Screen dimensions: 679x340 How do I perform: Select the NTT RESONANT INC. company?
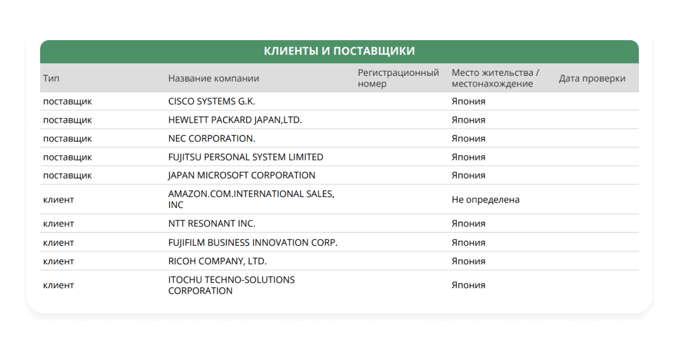211,224
